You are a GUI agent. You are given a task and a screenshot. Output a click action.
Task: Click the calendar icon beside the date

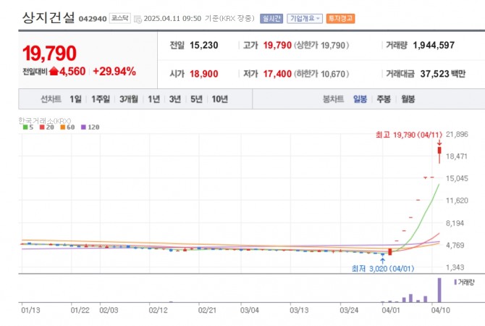tap(138, 19)
